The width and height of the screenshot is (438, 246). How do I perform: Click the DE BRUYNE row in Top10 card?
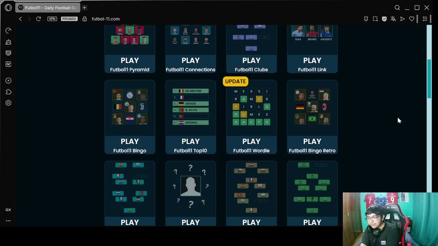point(191,91)
